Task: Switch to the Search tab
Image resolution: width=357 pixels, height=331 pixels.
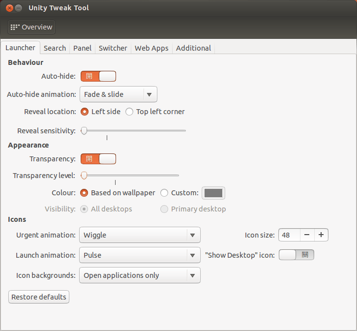Action: 55,48
